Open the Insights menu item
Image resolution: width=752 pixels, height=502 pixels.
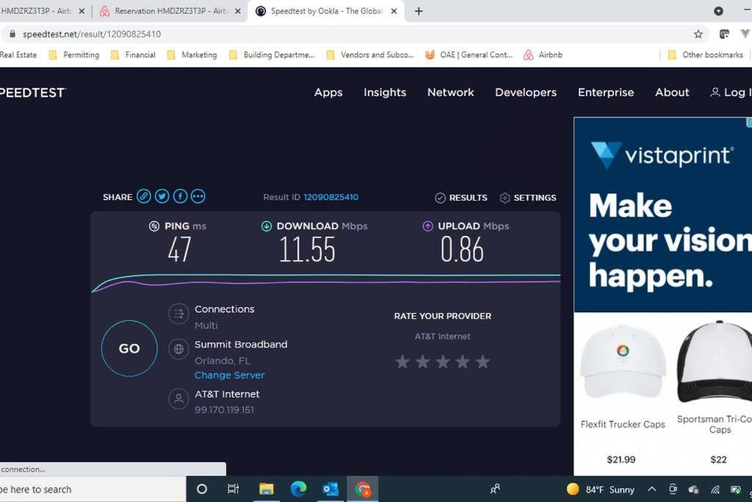click(x=385, y=92)
